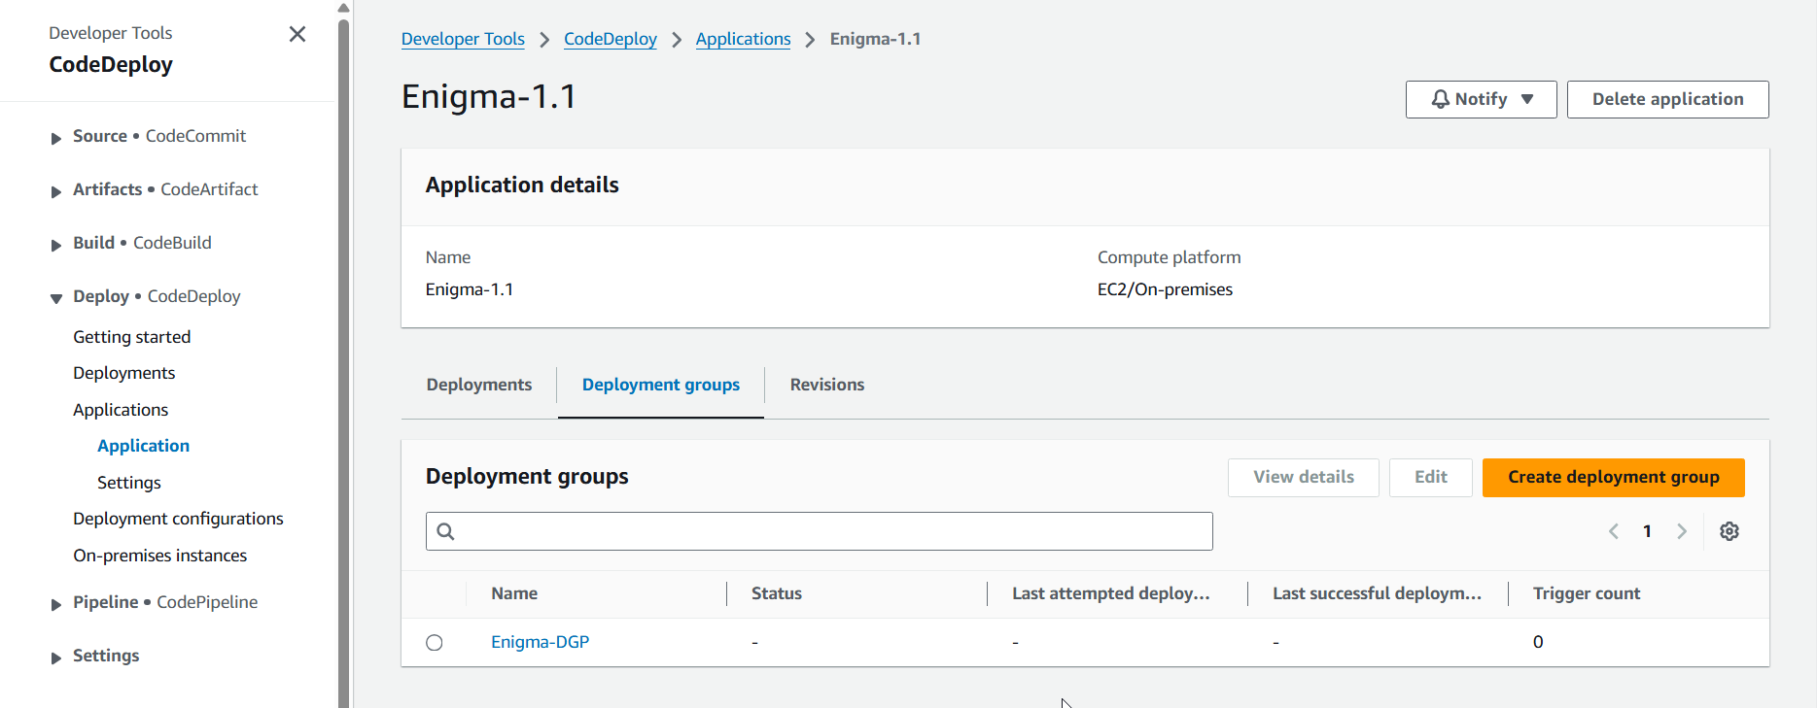Follow the CodeDeploy breadcrumb link

click(x=611, y=39)
